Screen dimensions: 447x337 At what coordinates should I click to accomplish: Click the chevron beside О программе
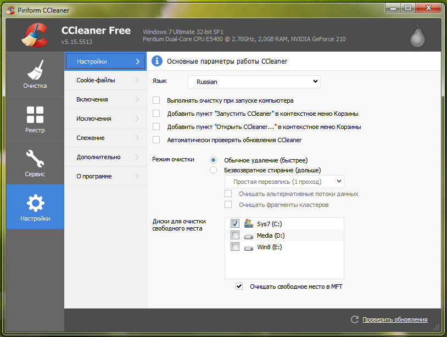(x=137, y=176)
